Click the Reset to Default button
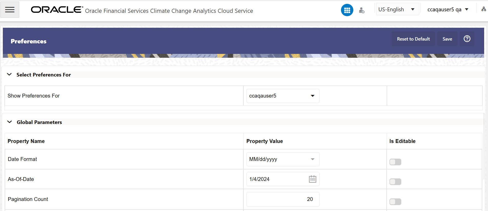Image resolution: width=488 pixels, height=211 pixels. (x=413, y=39)
